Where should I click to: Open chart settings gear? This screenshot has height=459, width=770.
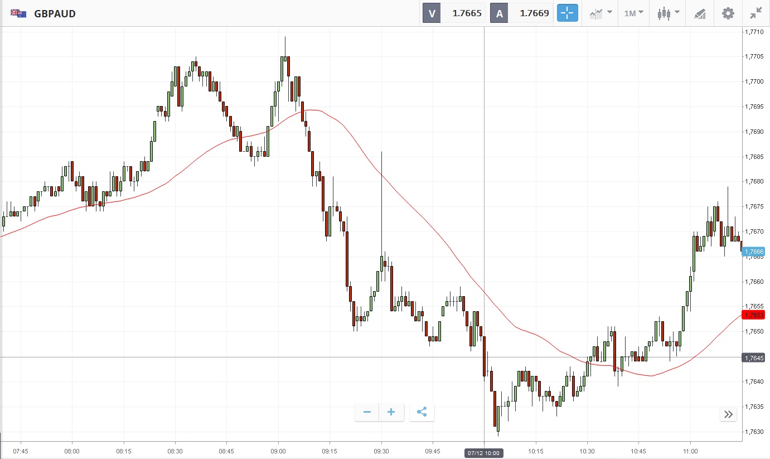click(x=728, y=13)
